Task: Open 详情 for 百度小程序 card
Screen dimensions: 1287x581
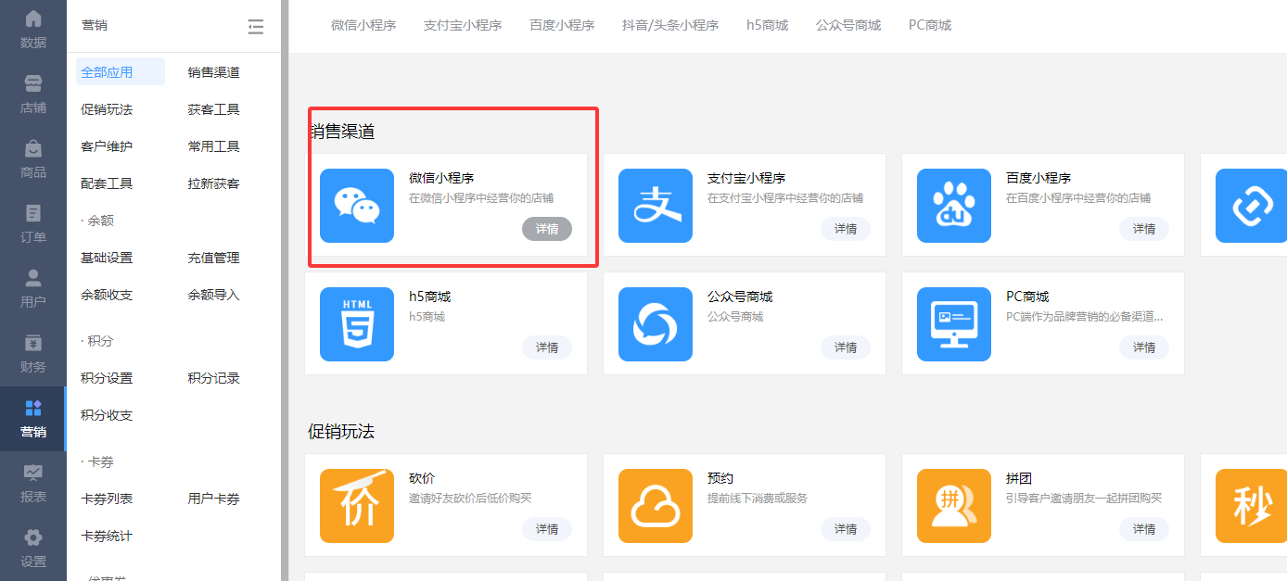Action: (1144, 229)
